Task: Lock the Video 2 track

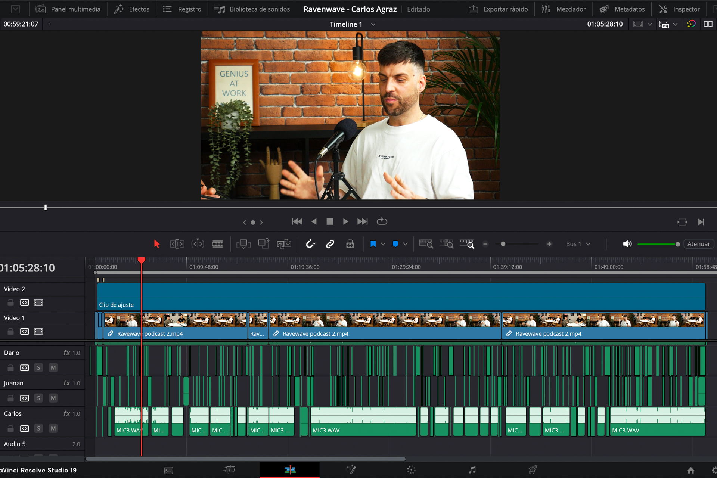Action: click(x=10, y=302)
